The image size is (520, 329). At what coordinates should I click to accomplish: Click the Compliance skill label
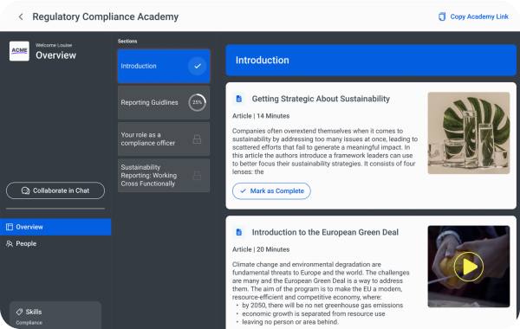coord(29,323)
